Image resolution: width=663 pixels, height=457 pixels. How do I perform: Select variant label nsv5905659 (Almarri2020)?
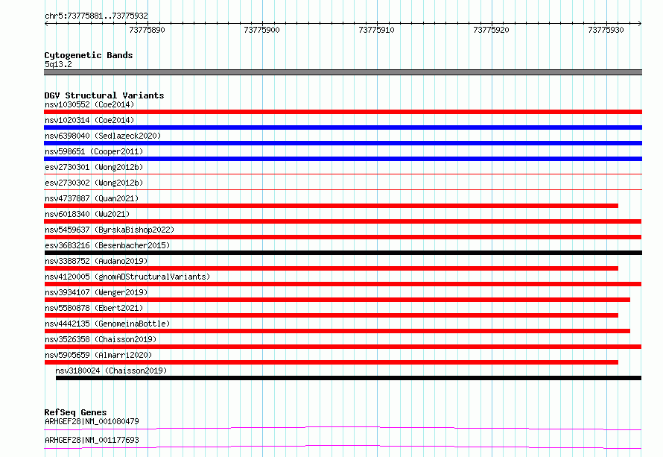[98, 355]
